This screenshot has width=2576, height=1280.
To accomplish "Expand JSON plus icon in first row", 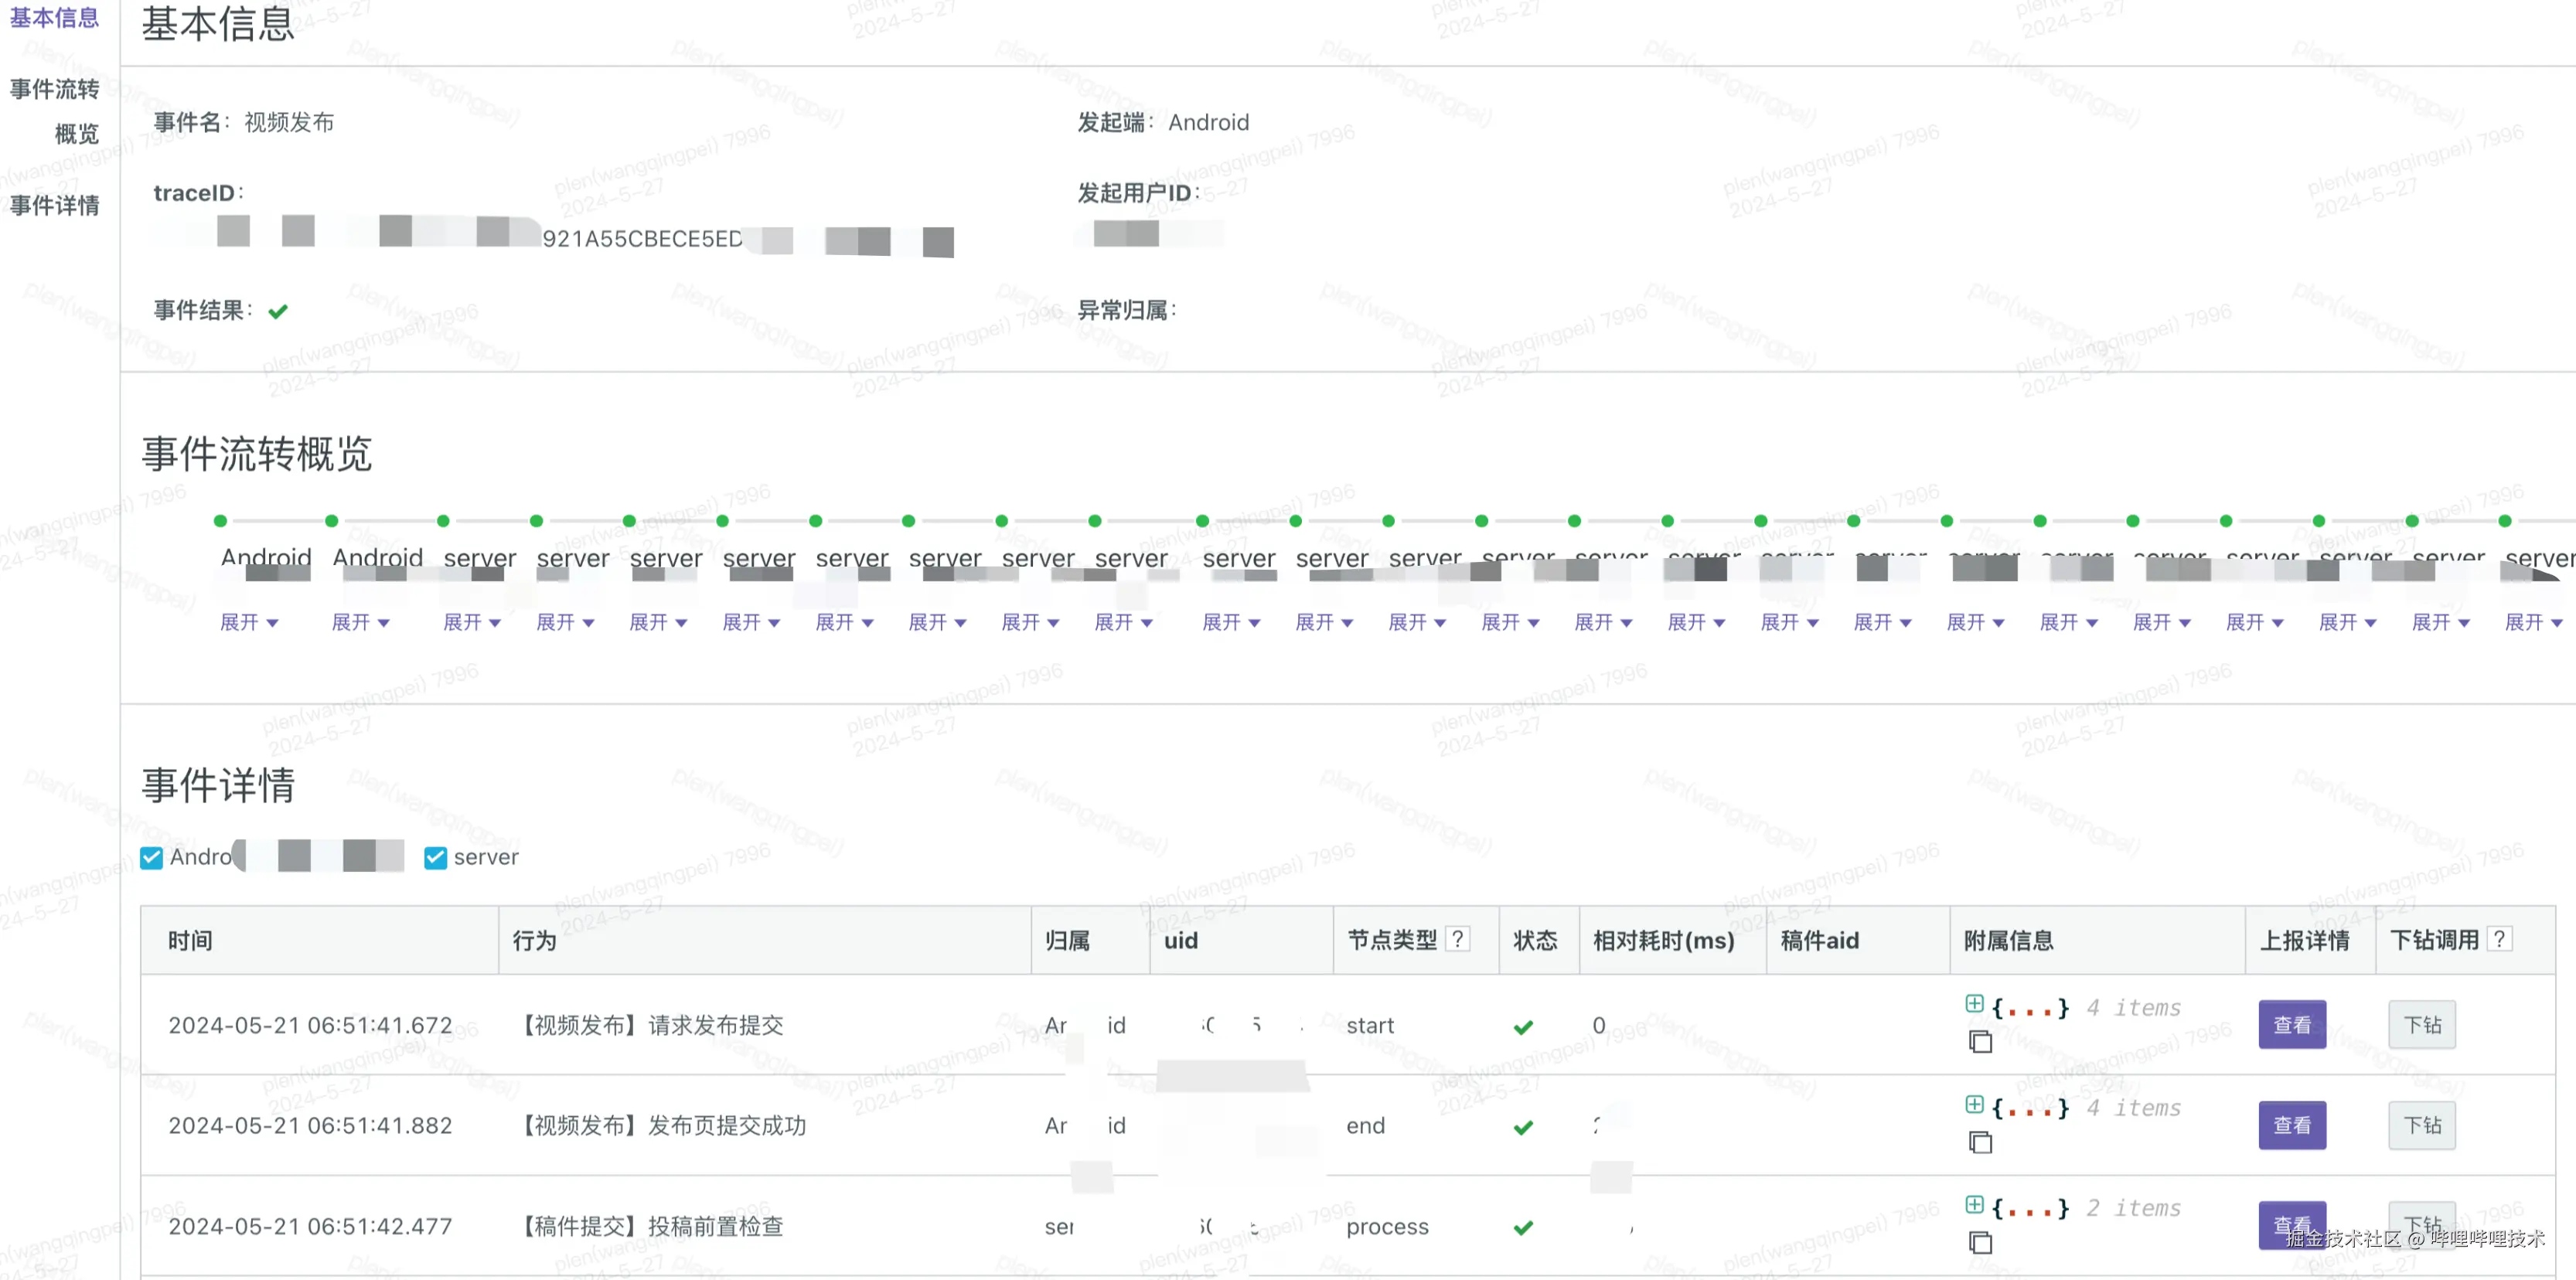I will coord(1974,1003).
